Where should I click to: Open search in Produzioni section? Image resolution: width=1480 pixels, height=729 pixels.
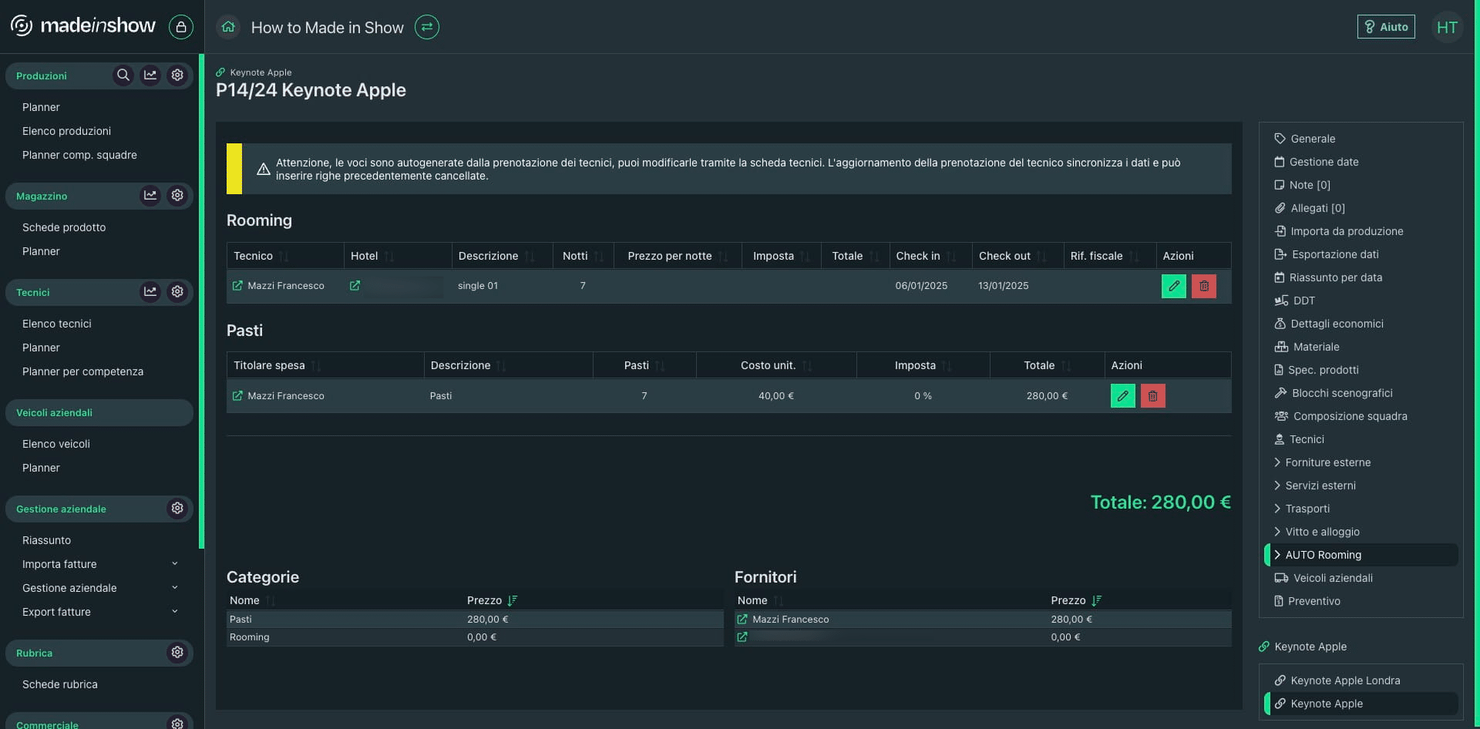click(123, 76)
